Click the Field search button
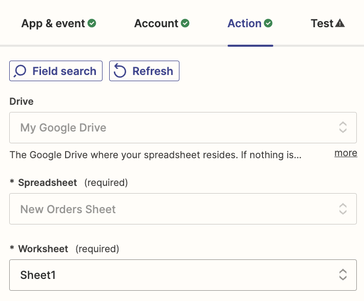 [x=56, y=71]
